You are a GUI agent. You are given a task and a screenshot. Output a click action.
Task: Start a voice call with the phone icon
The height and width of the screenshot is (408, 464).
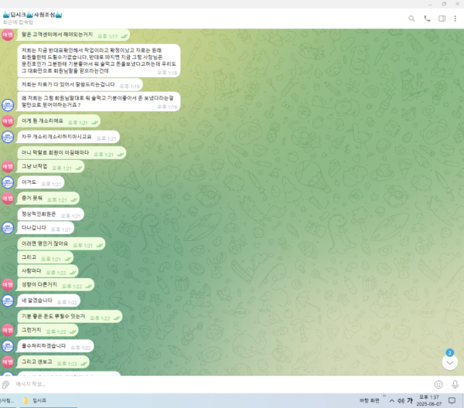click(x=427, y=19)
